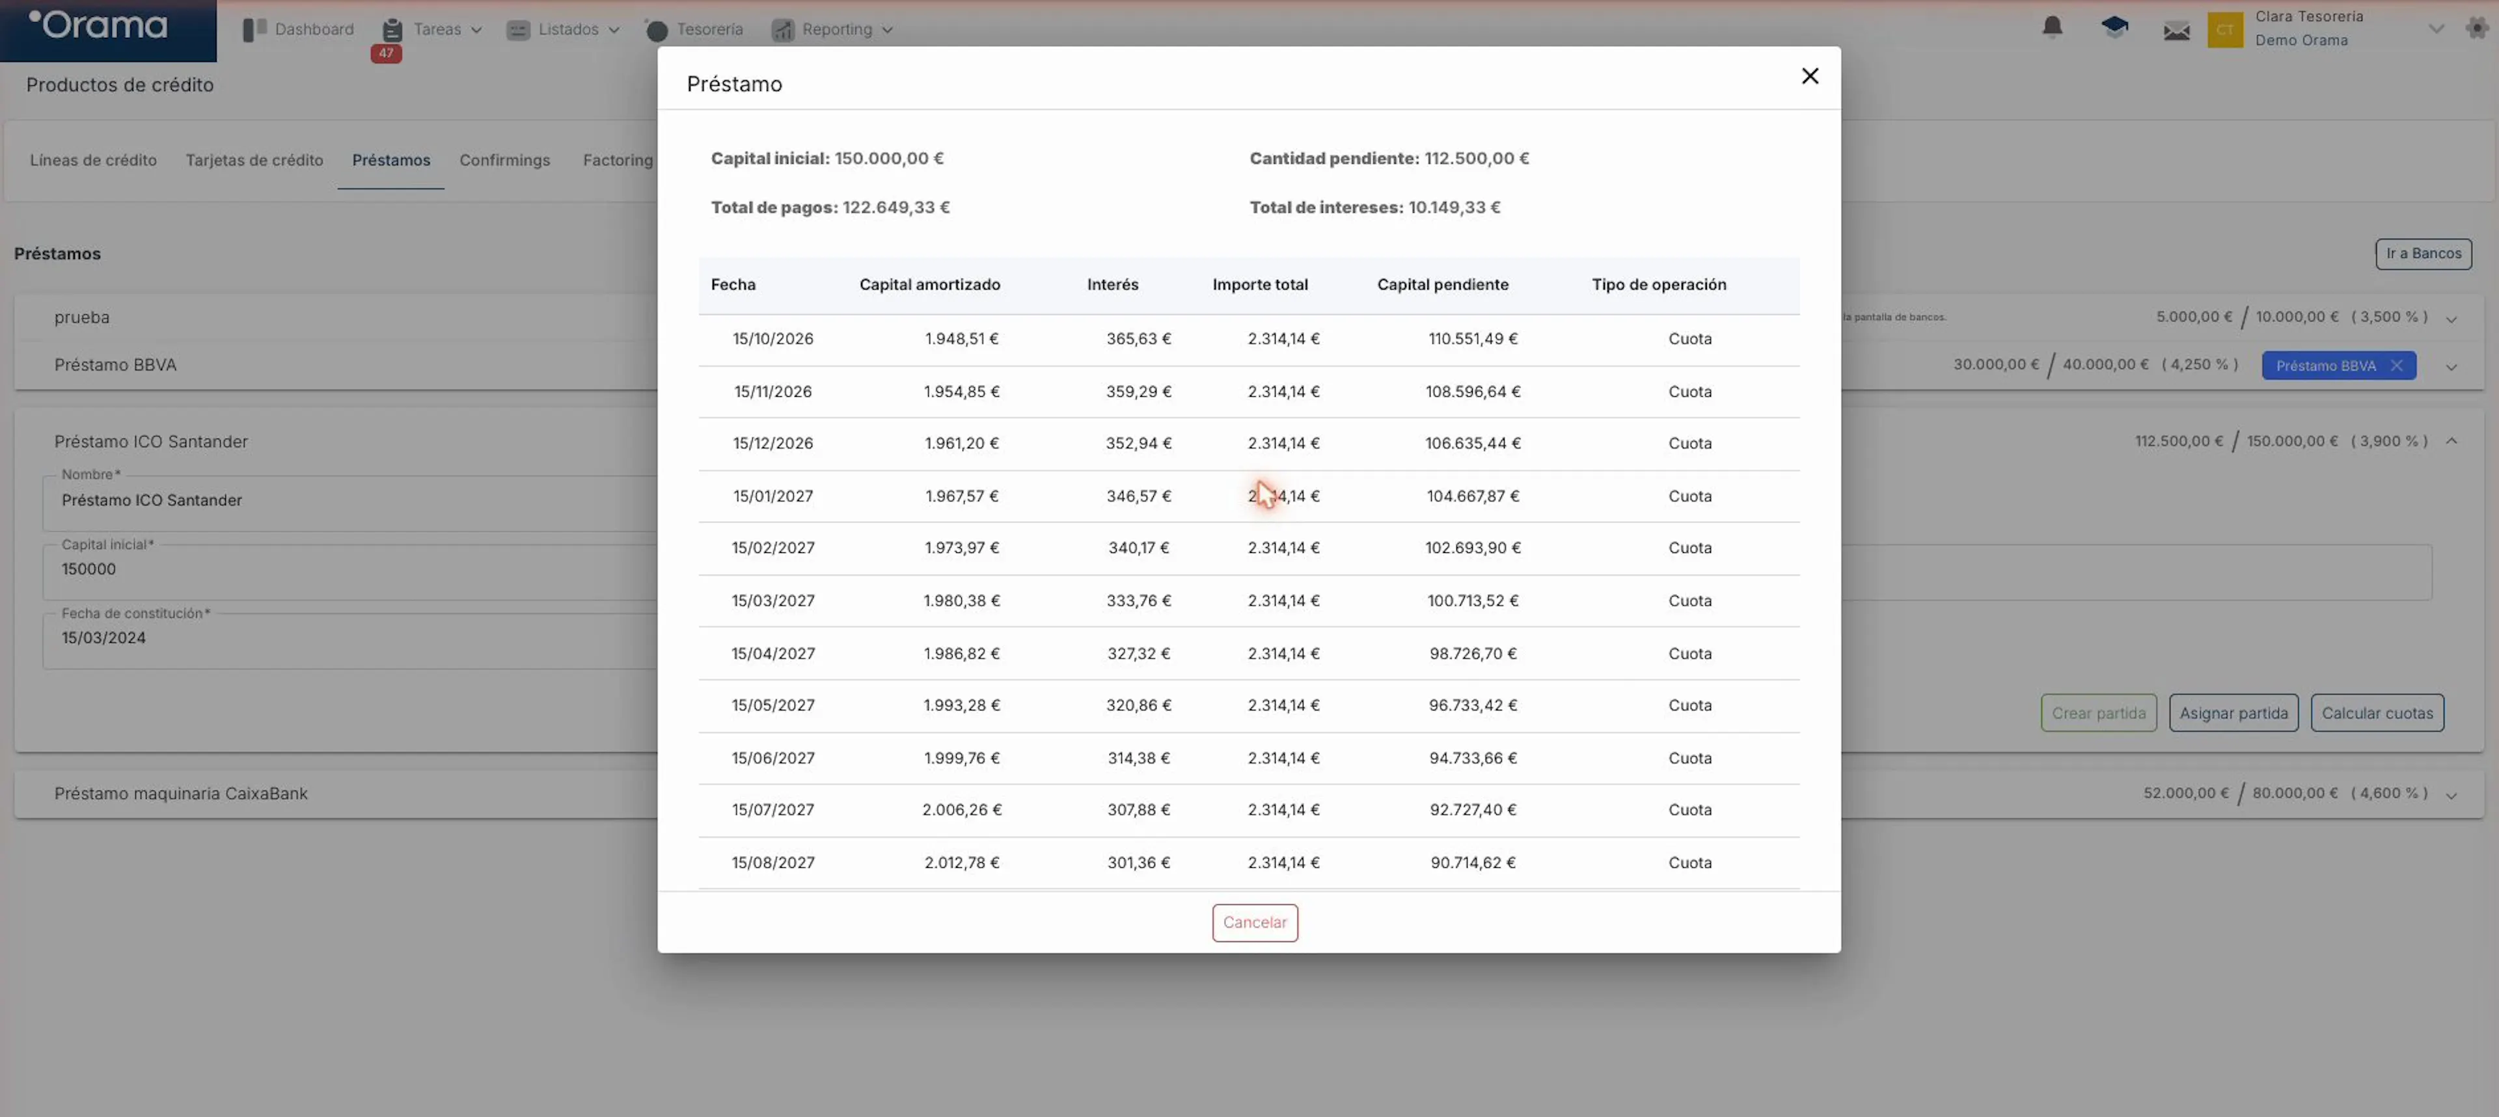This screenshot has height=1117, width=2499.
Task: Switch to the Factoring tab
Action: 618,161
